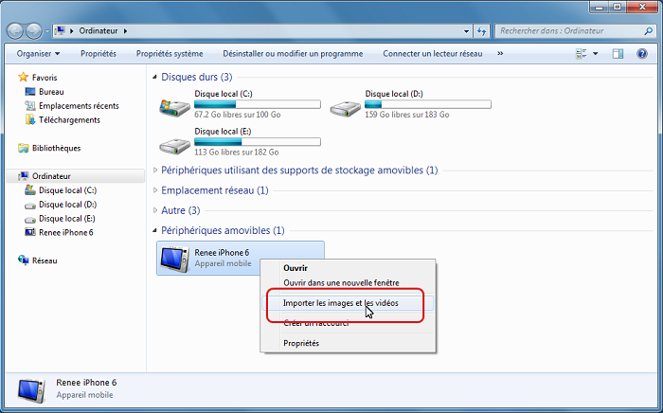
Task: Click the search magnifier icon
Action: point(648,31)
